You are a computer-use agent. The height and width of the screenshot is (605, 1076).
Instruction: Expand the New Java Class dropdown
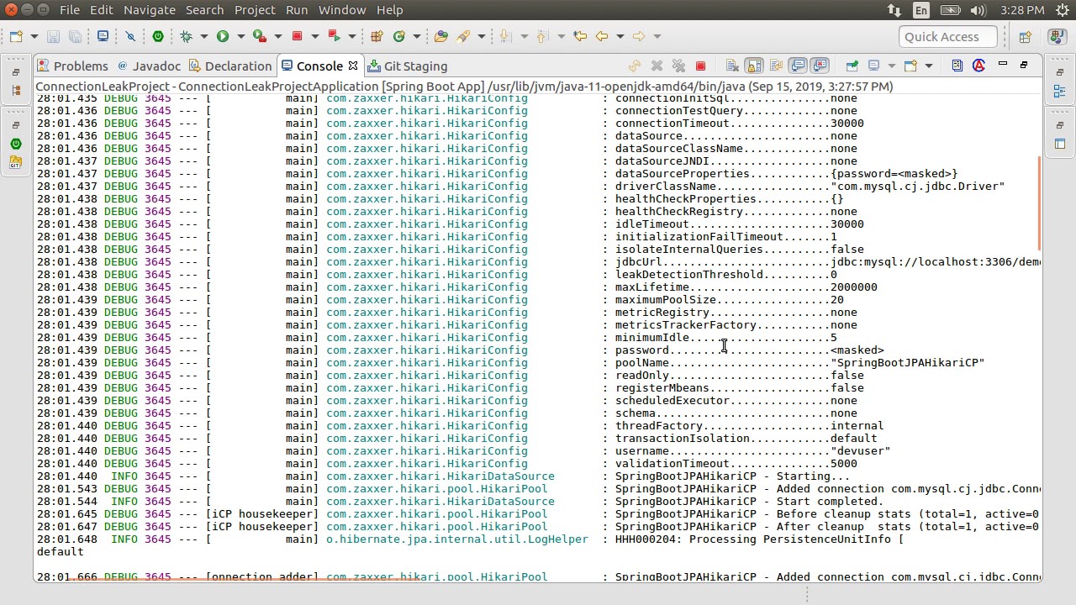click(x=417, y=36)
